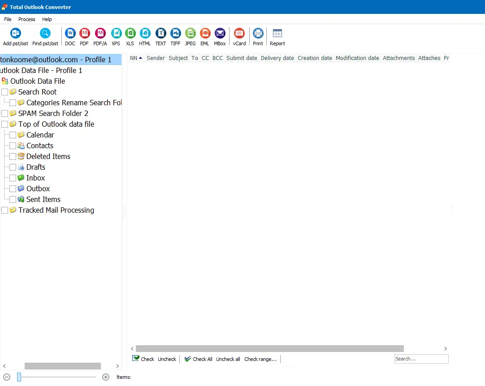The image size is (485, 386).
Task: Pick the vCard conversion icon
Action: point(239,33)
